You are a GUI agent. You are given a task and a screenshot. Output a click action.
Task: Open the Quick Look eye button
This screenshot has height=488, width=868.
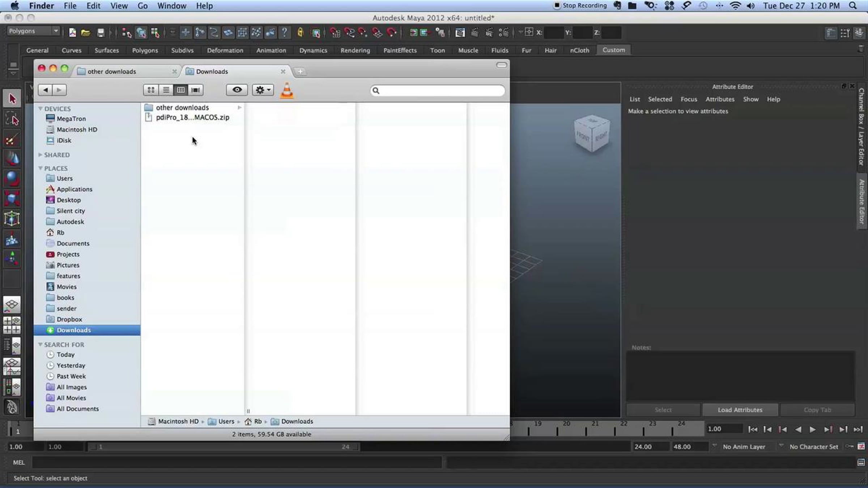pyautogui.click(x=237, y=90)
